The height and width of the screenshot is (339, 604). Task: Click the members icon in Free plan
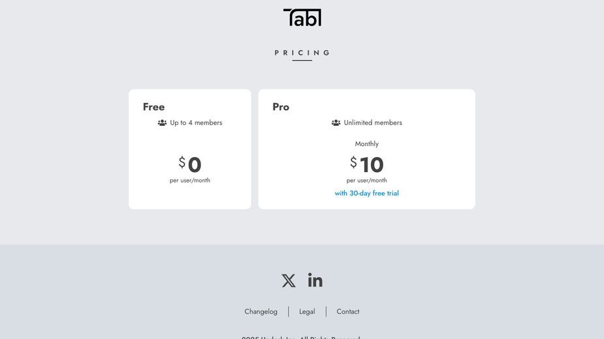point(162,123)
